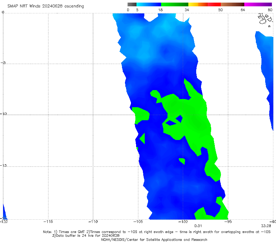Click the latitude label '-10'
The height and width of the screenshot is (242, 276).
tap(3, 114)
